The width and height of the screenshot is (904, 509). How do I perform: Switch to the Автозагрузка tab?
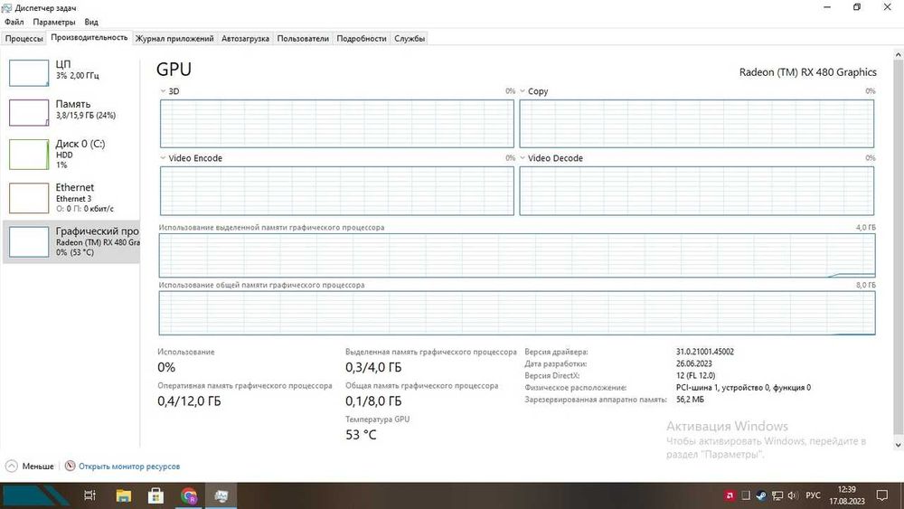(245, 39)
